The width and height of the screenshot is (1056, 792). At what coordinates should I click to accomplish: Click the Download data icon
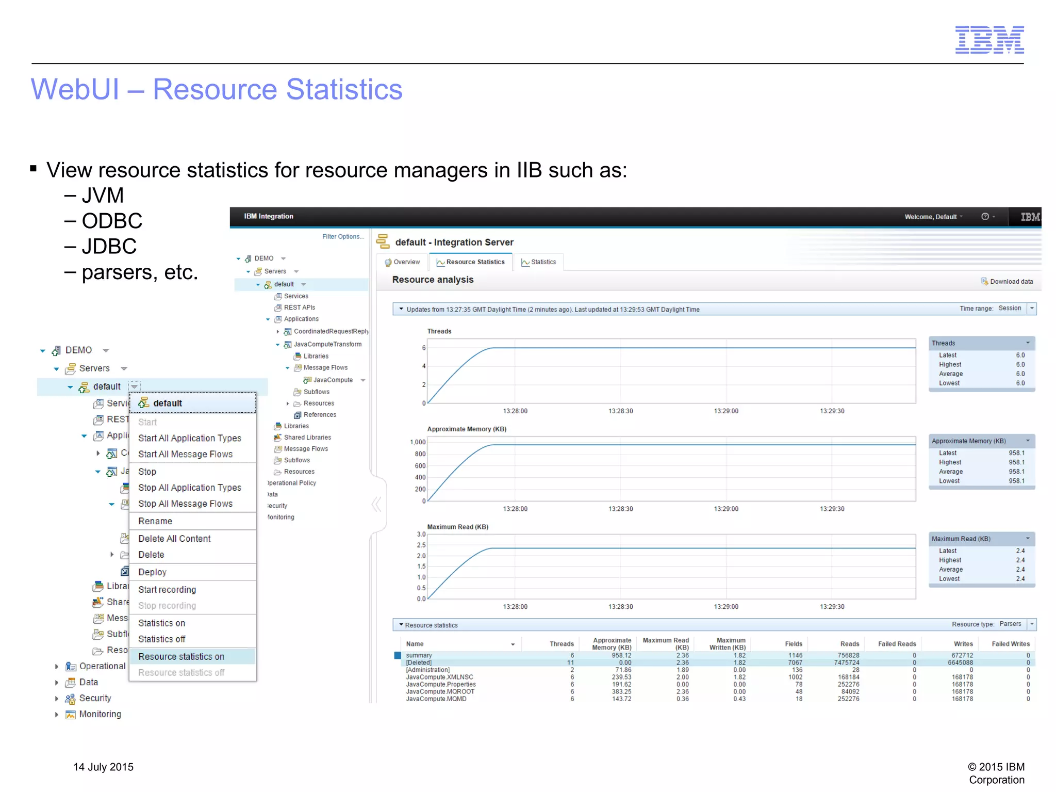(x=984, y=281)
